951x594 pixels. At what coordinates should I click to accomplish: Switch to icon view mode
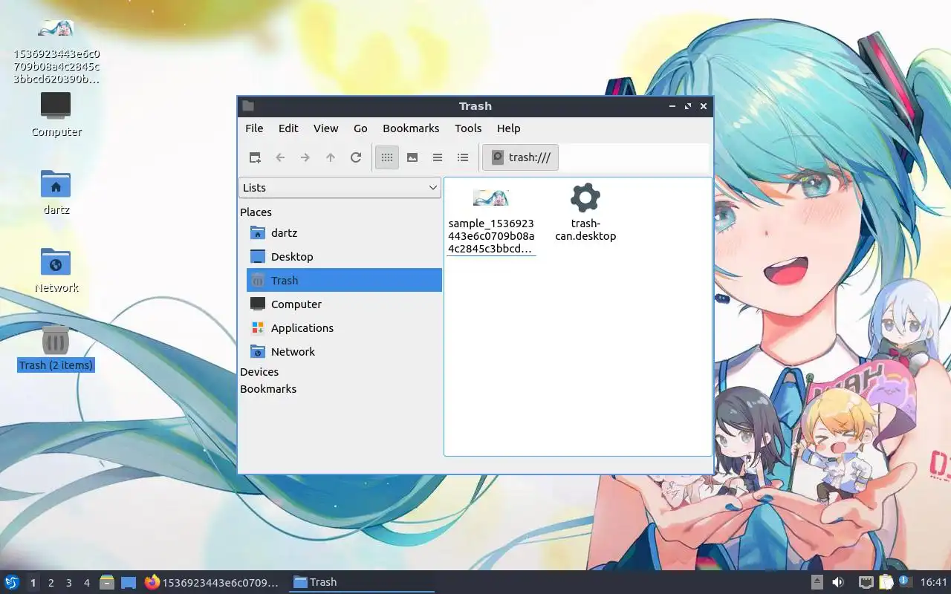pyautogui.click(x=387, y=157)
